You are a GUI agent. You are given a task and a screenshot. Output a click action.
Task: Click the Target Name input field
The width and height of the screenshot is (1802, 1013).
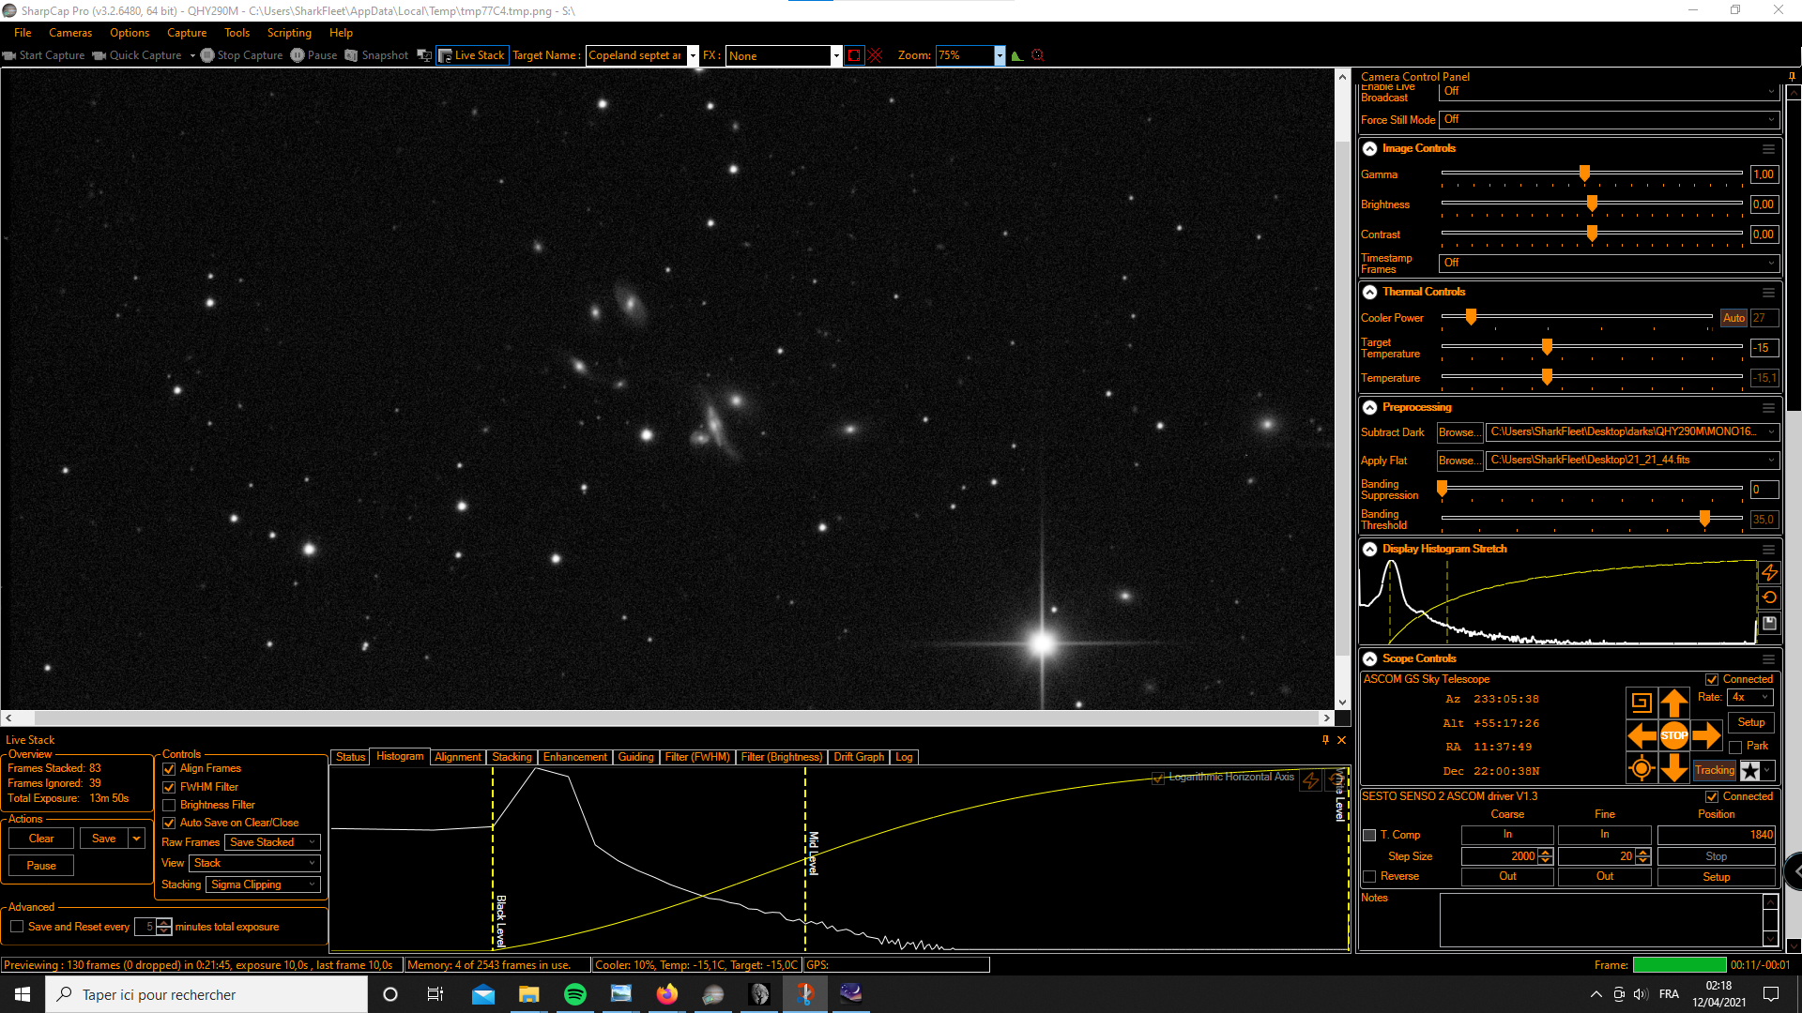635,55
